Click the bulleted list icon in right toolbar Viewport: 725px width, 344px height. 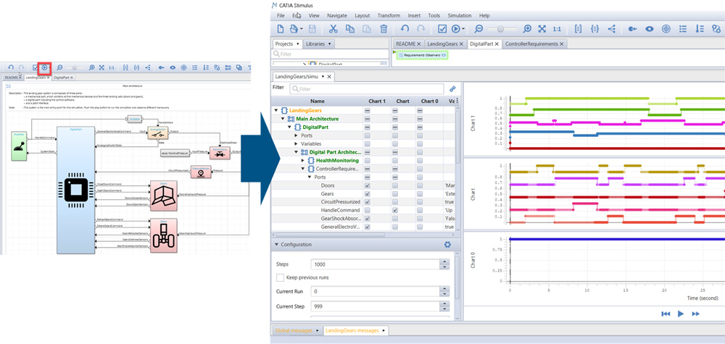(682, 29)
